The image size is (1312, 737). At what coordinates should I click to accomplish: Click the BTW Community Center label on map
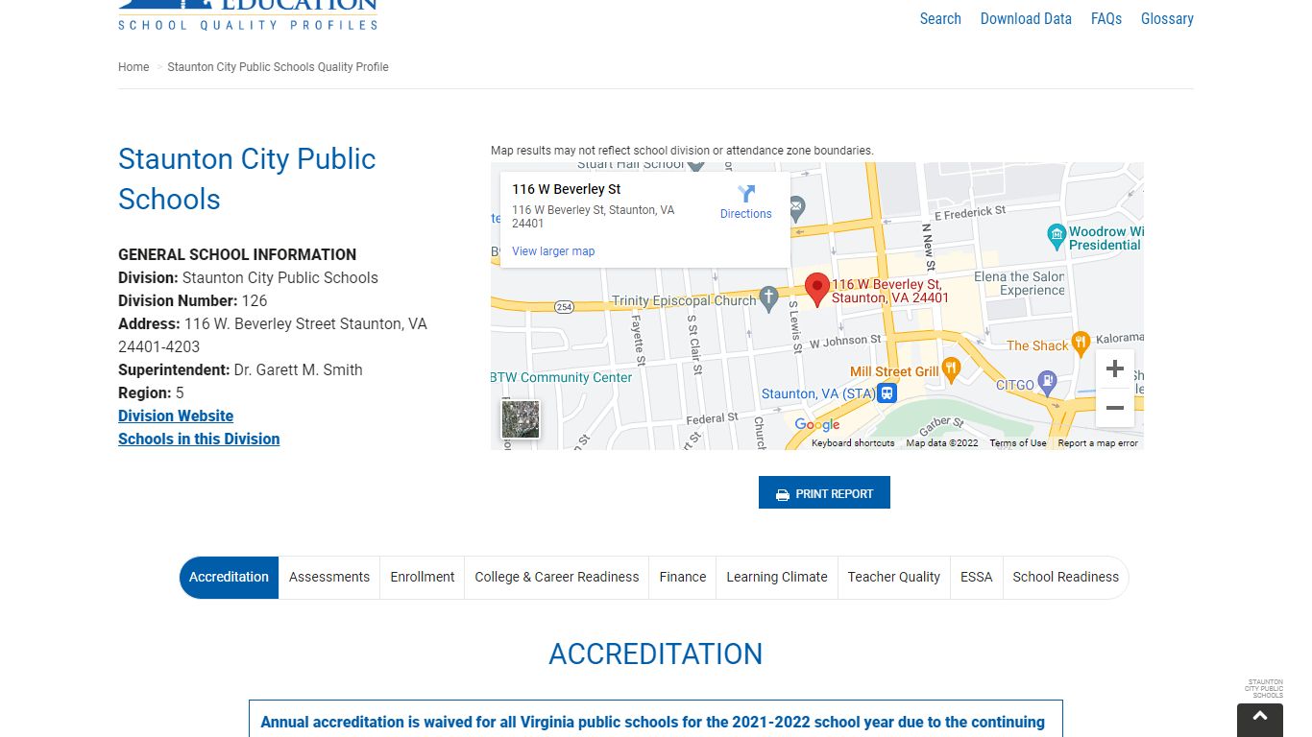(562, 377)
